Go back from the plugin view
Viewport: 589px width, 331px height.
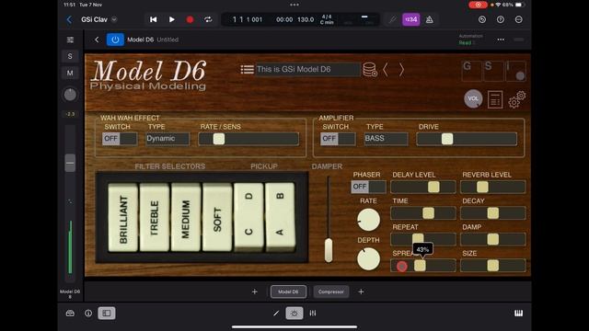coord(97,40)
